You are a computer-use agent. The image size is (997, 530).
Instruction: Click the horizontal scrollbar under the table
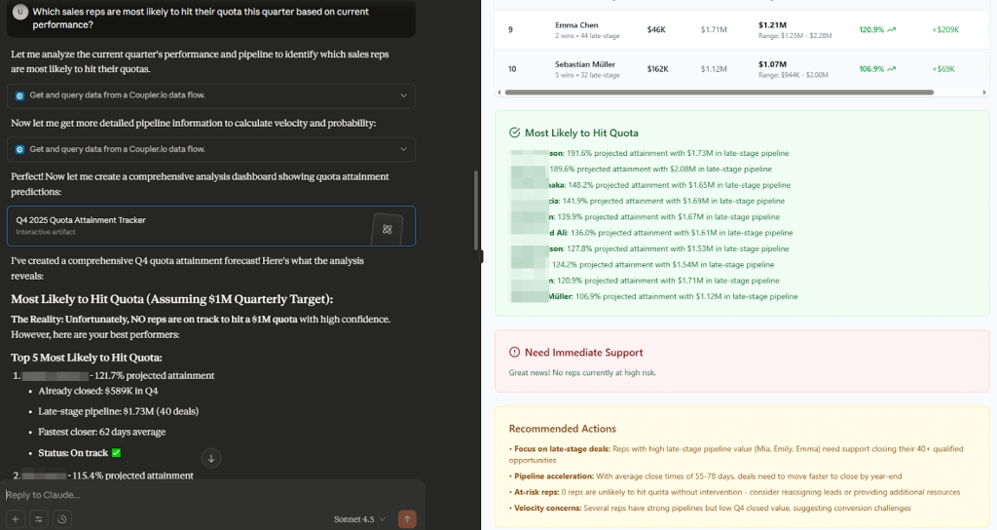tap(719, 93)
